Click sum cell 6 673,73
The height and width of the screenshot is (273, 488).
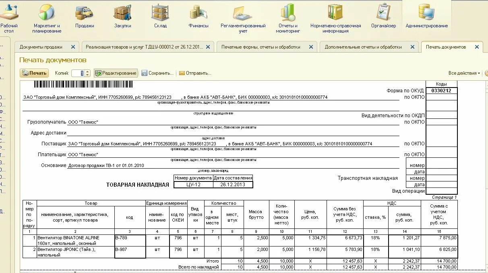[345, 240]
